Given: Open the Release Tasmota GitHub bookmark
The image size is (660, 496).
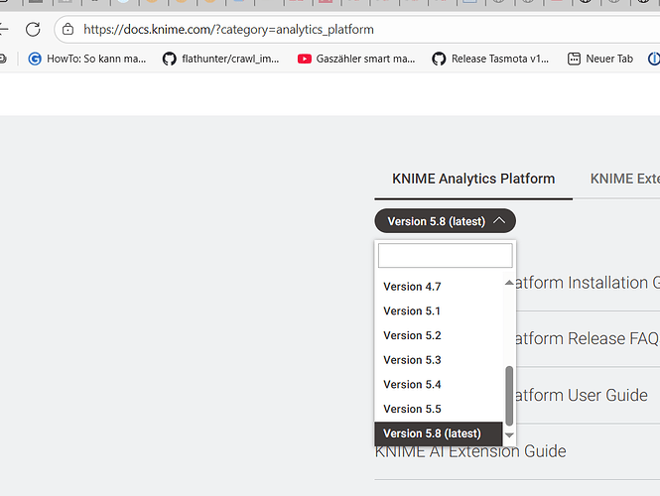Looking at the screenshot, I should 490,59.
